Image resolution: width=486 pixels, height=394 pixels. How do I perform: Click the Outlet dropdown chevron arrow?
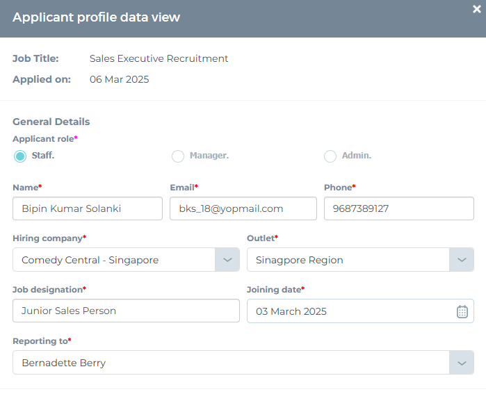coord(462,260)
